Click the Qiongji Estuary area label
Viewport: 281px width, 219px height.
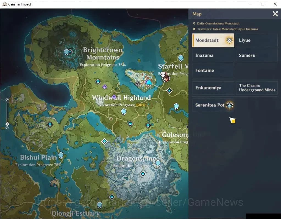tap(76, 214)
